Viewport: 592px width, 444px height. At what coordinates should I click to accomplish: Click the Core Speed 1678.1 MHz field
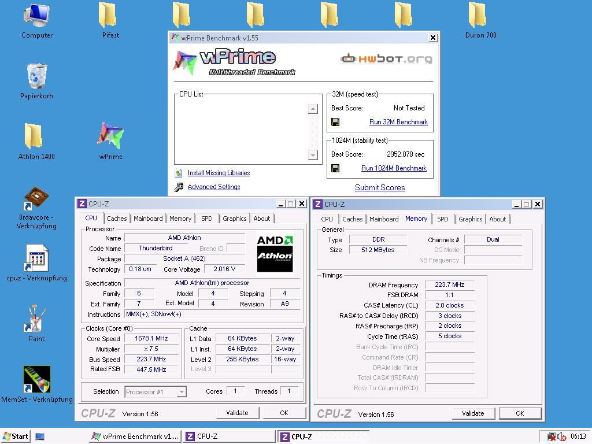click(151, 339)
